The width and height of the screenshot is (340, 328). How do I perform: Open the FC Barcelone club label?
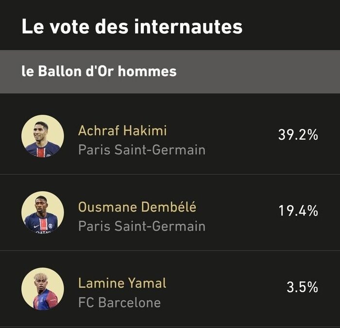pos(119,303)
